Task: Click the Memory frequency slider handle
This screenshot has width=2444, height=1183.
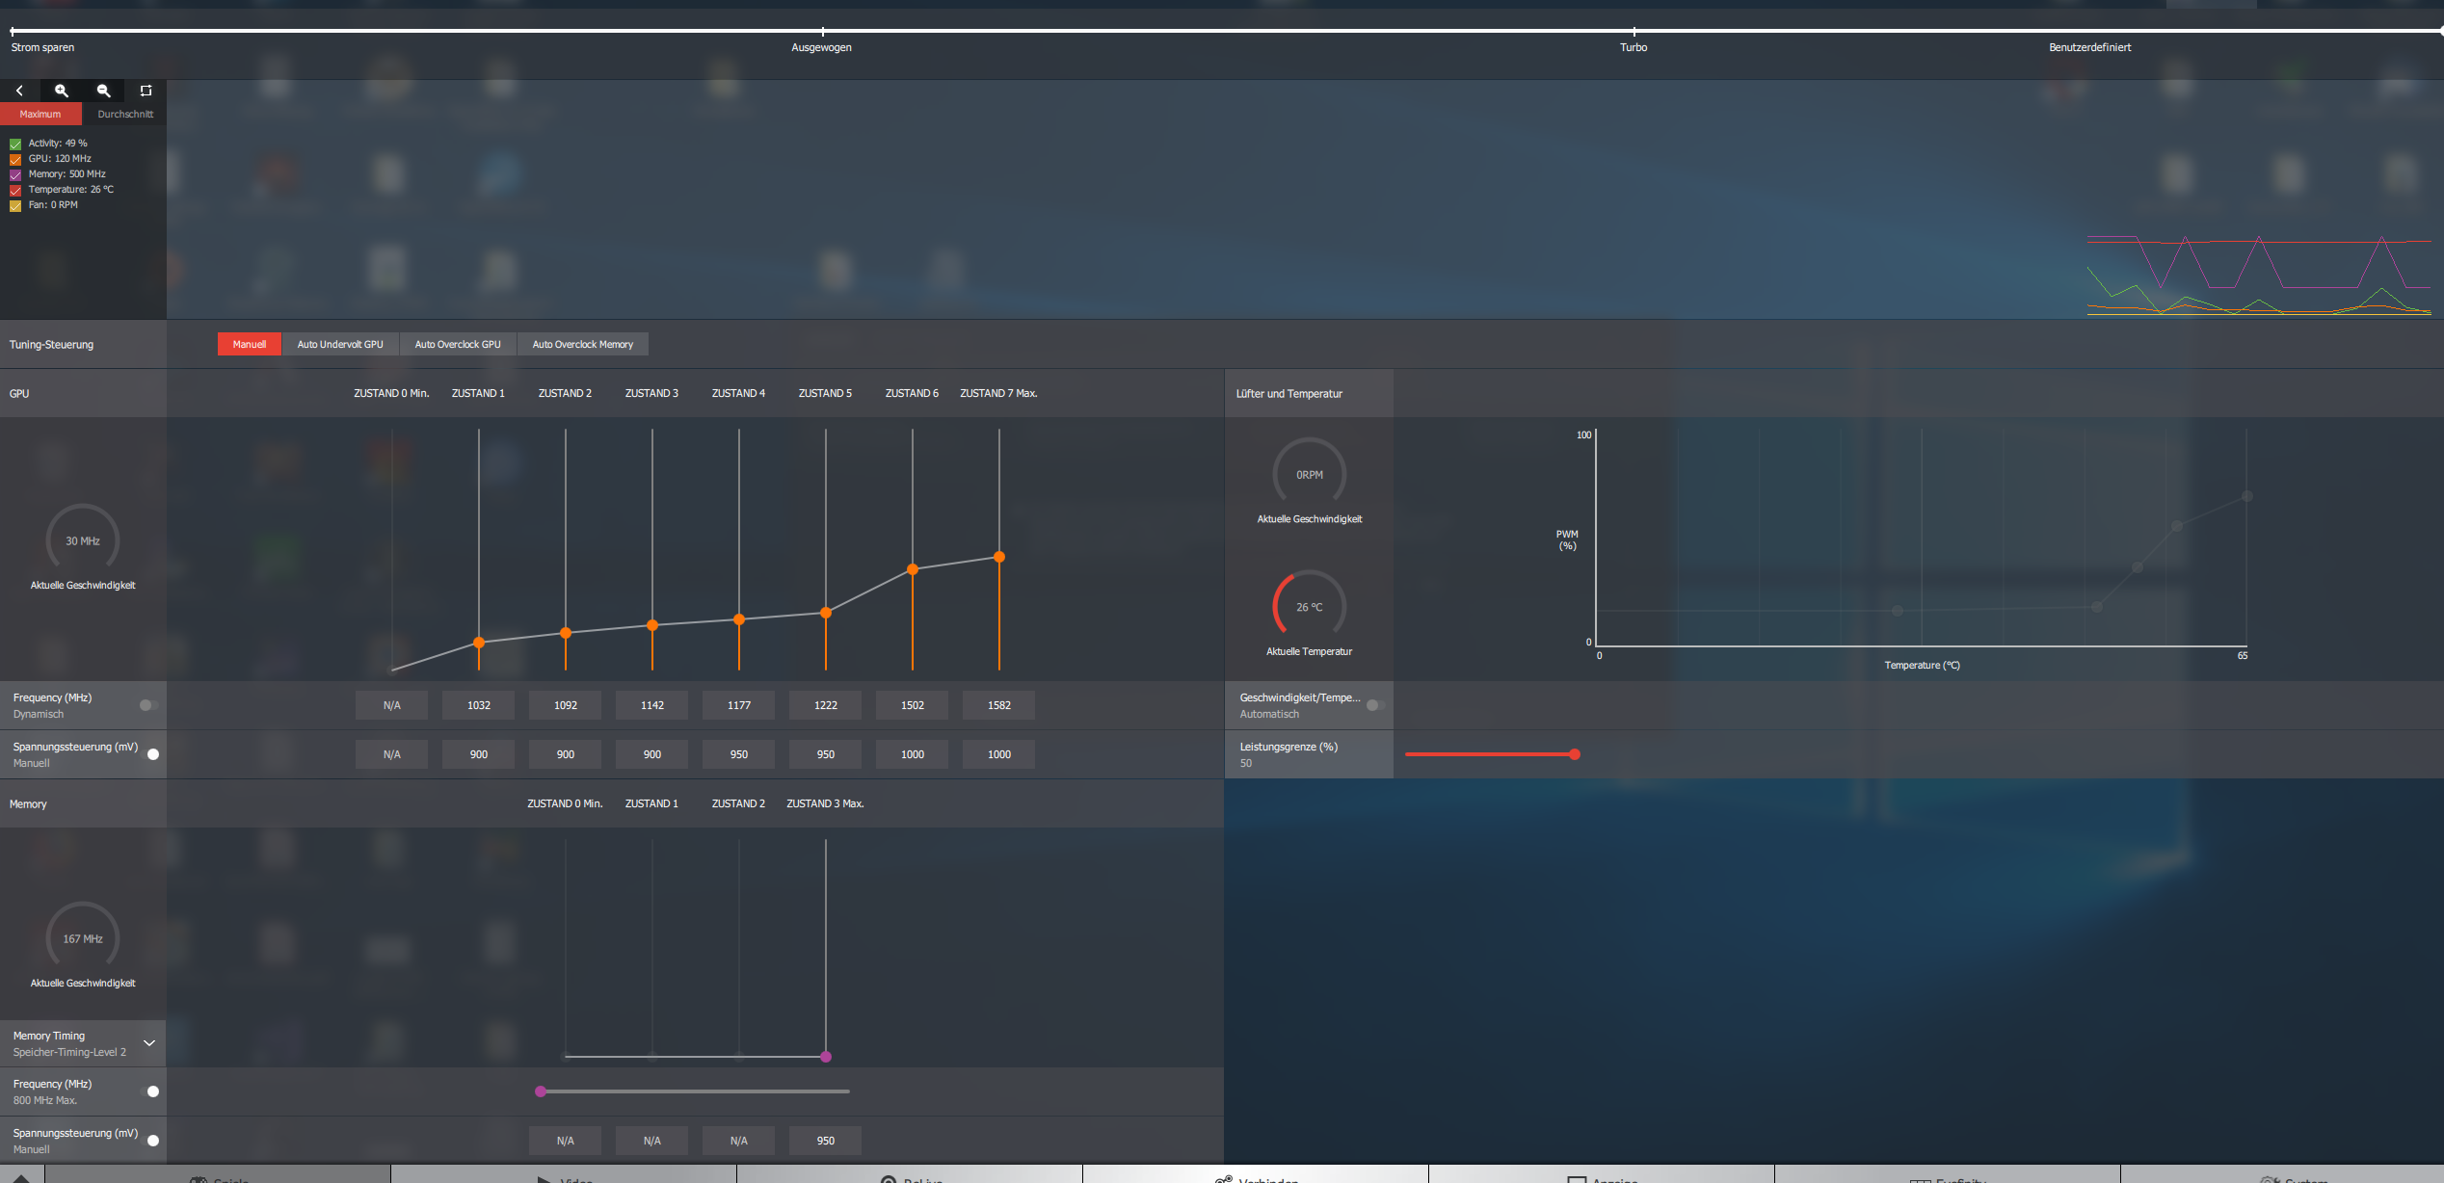Action: [541, 1091]
